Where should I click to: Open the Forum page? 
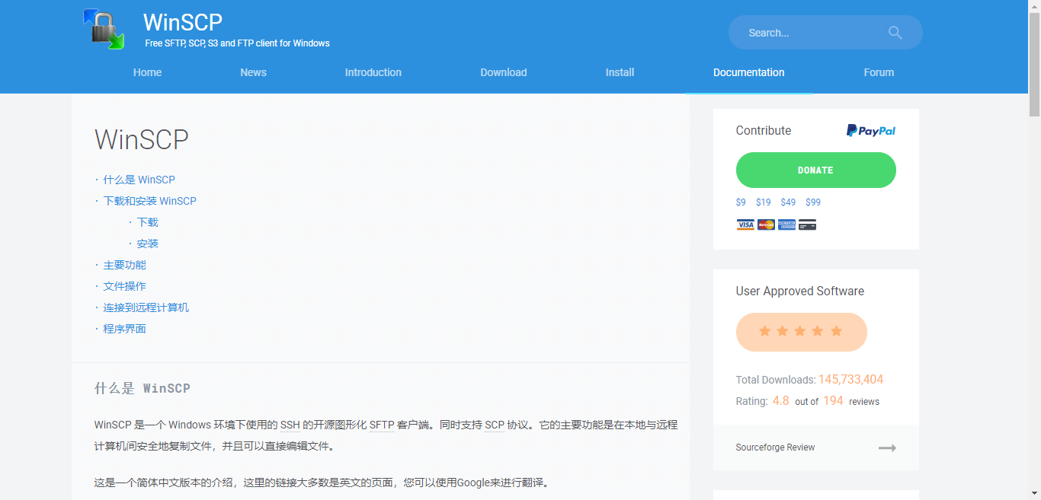[879, 72]
